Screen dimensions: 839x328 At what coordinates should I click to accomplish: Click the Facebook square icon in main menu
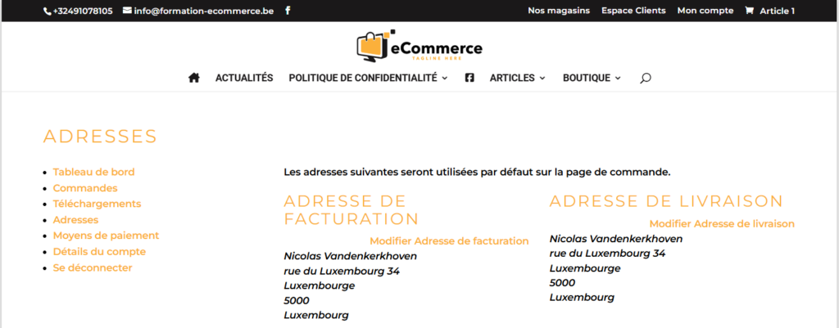[x=469, y=78]
